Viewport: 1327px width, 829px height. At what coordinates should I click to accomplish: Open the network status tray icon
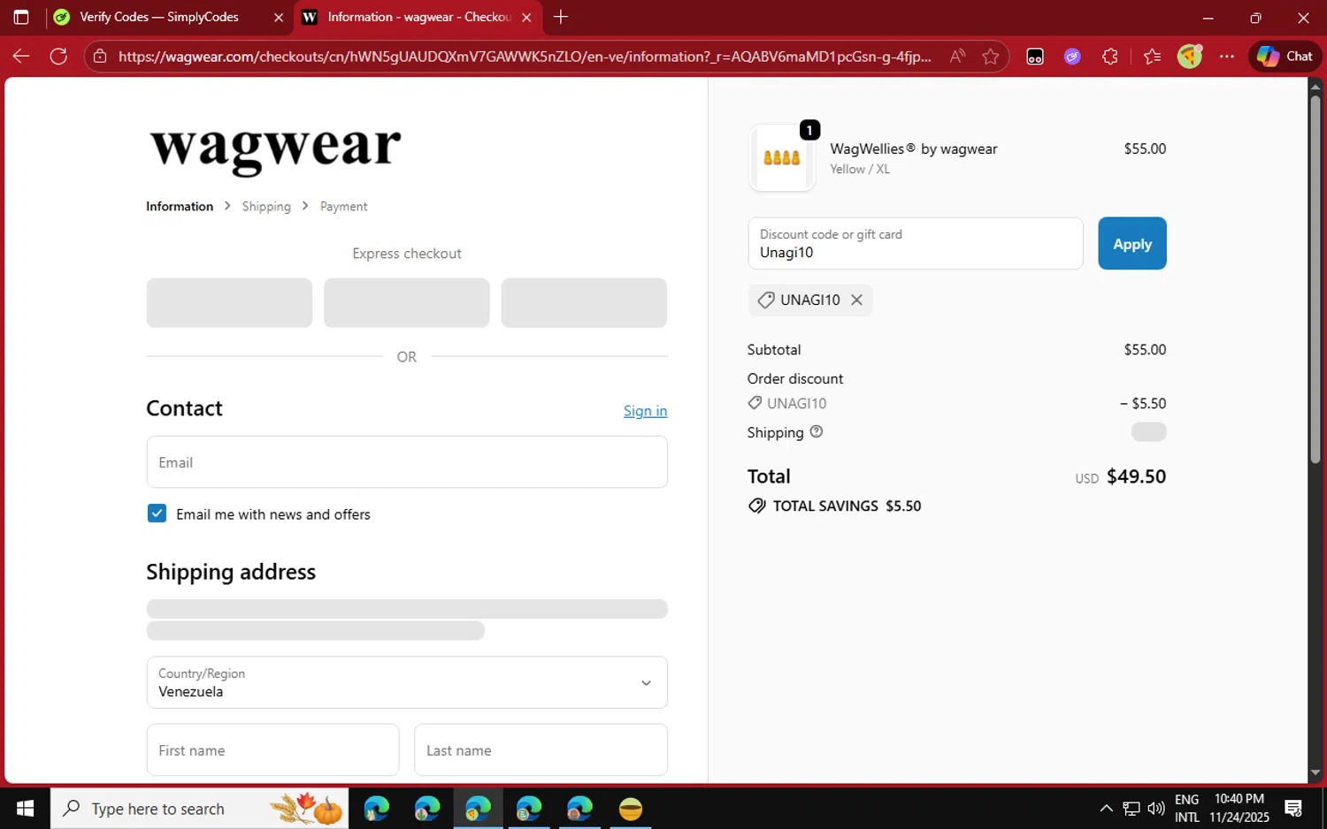(x=1131, y=809)
